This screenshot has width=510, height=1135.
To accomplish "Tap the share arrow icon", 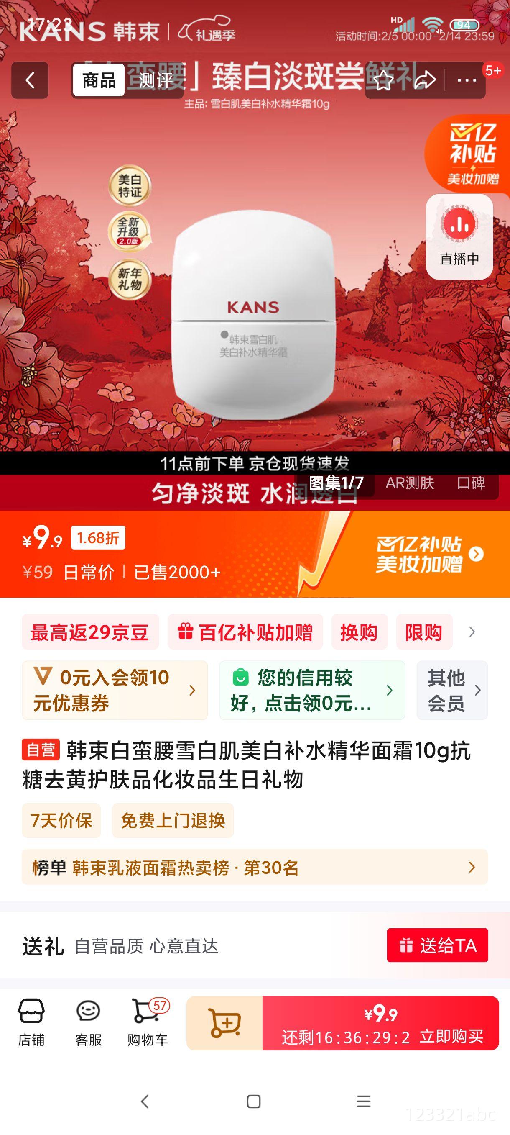I will tap(425, 80).
